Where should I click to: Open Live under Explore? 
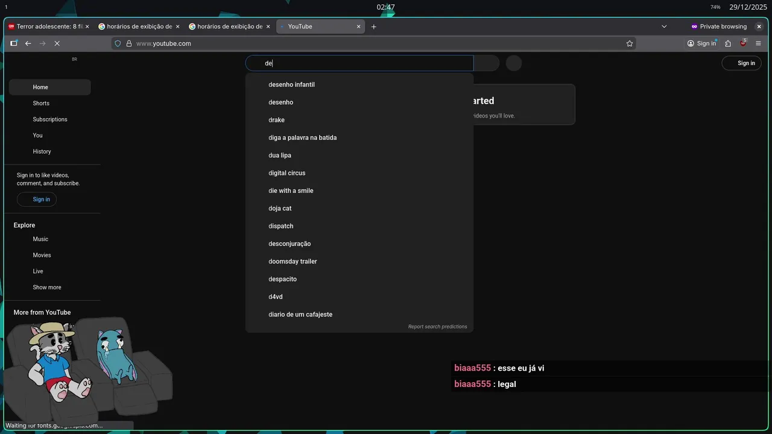pos(49,271)
